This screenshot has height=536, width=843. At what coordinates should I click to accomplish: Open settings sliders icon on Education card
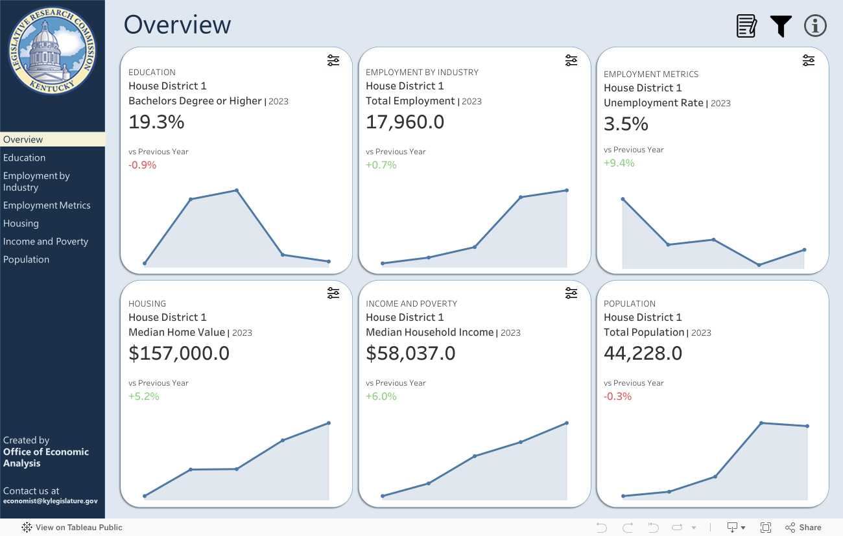333,61
